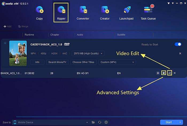Click the Add source button
The width and height of the screenshot is (187, 126).
7,26
